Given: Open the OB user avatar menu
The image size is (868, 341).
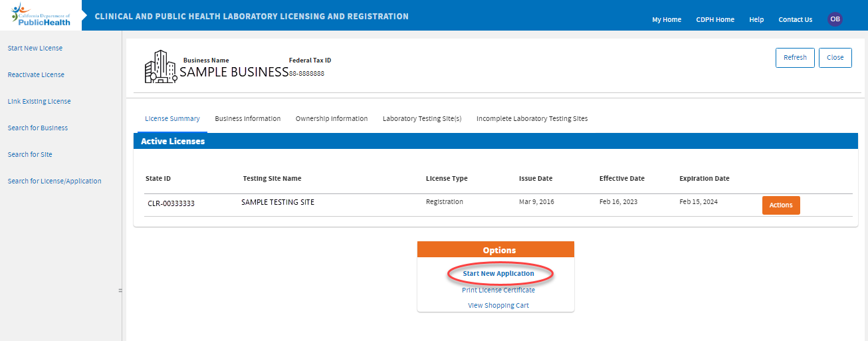Looking at the screenshot, I should [835, 19].
